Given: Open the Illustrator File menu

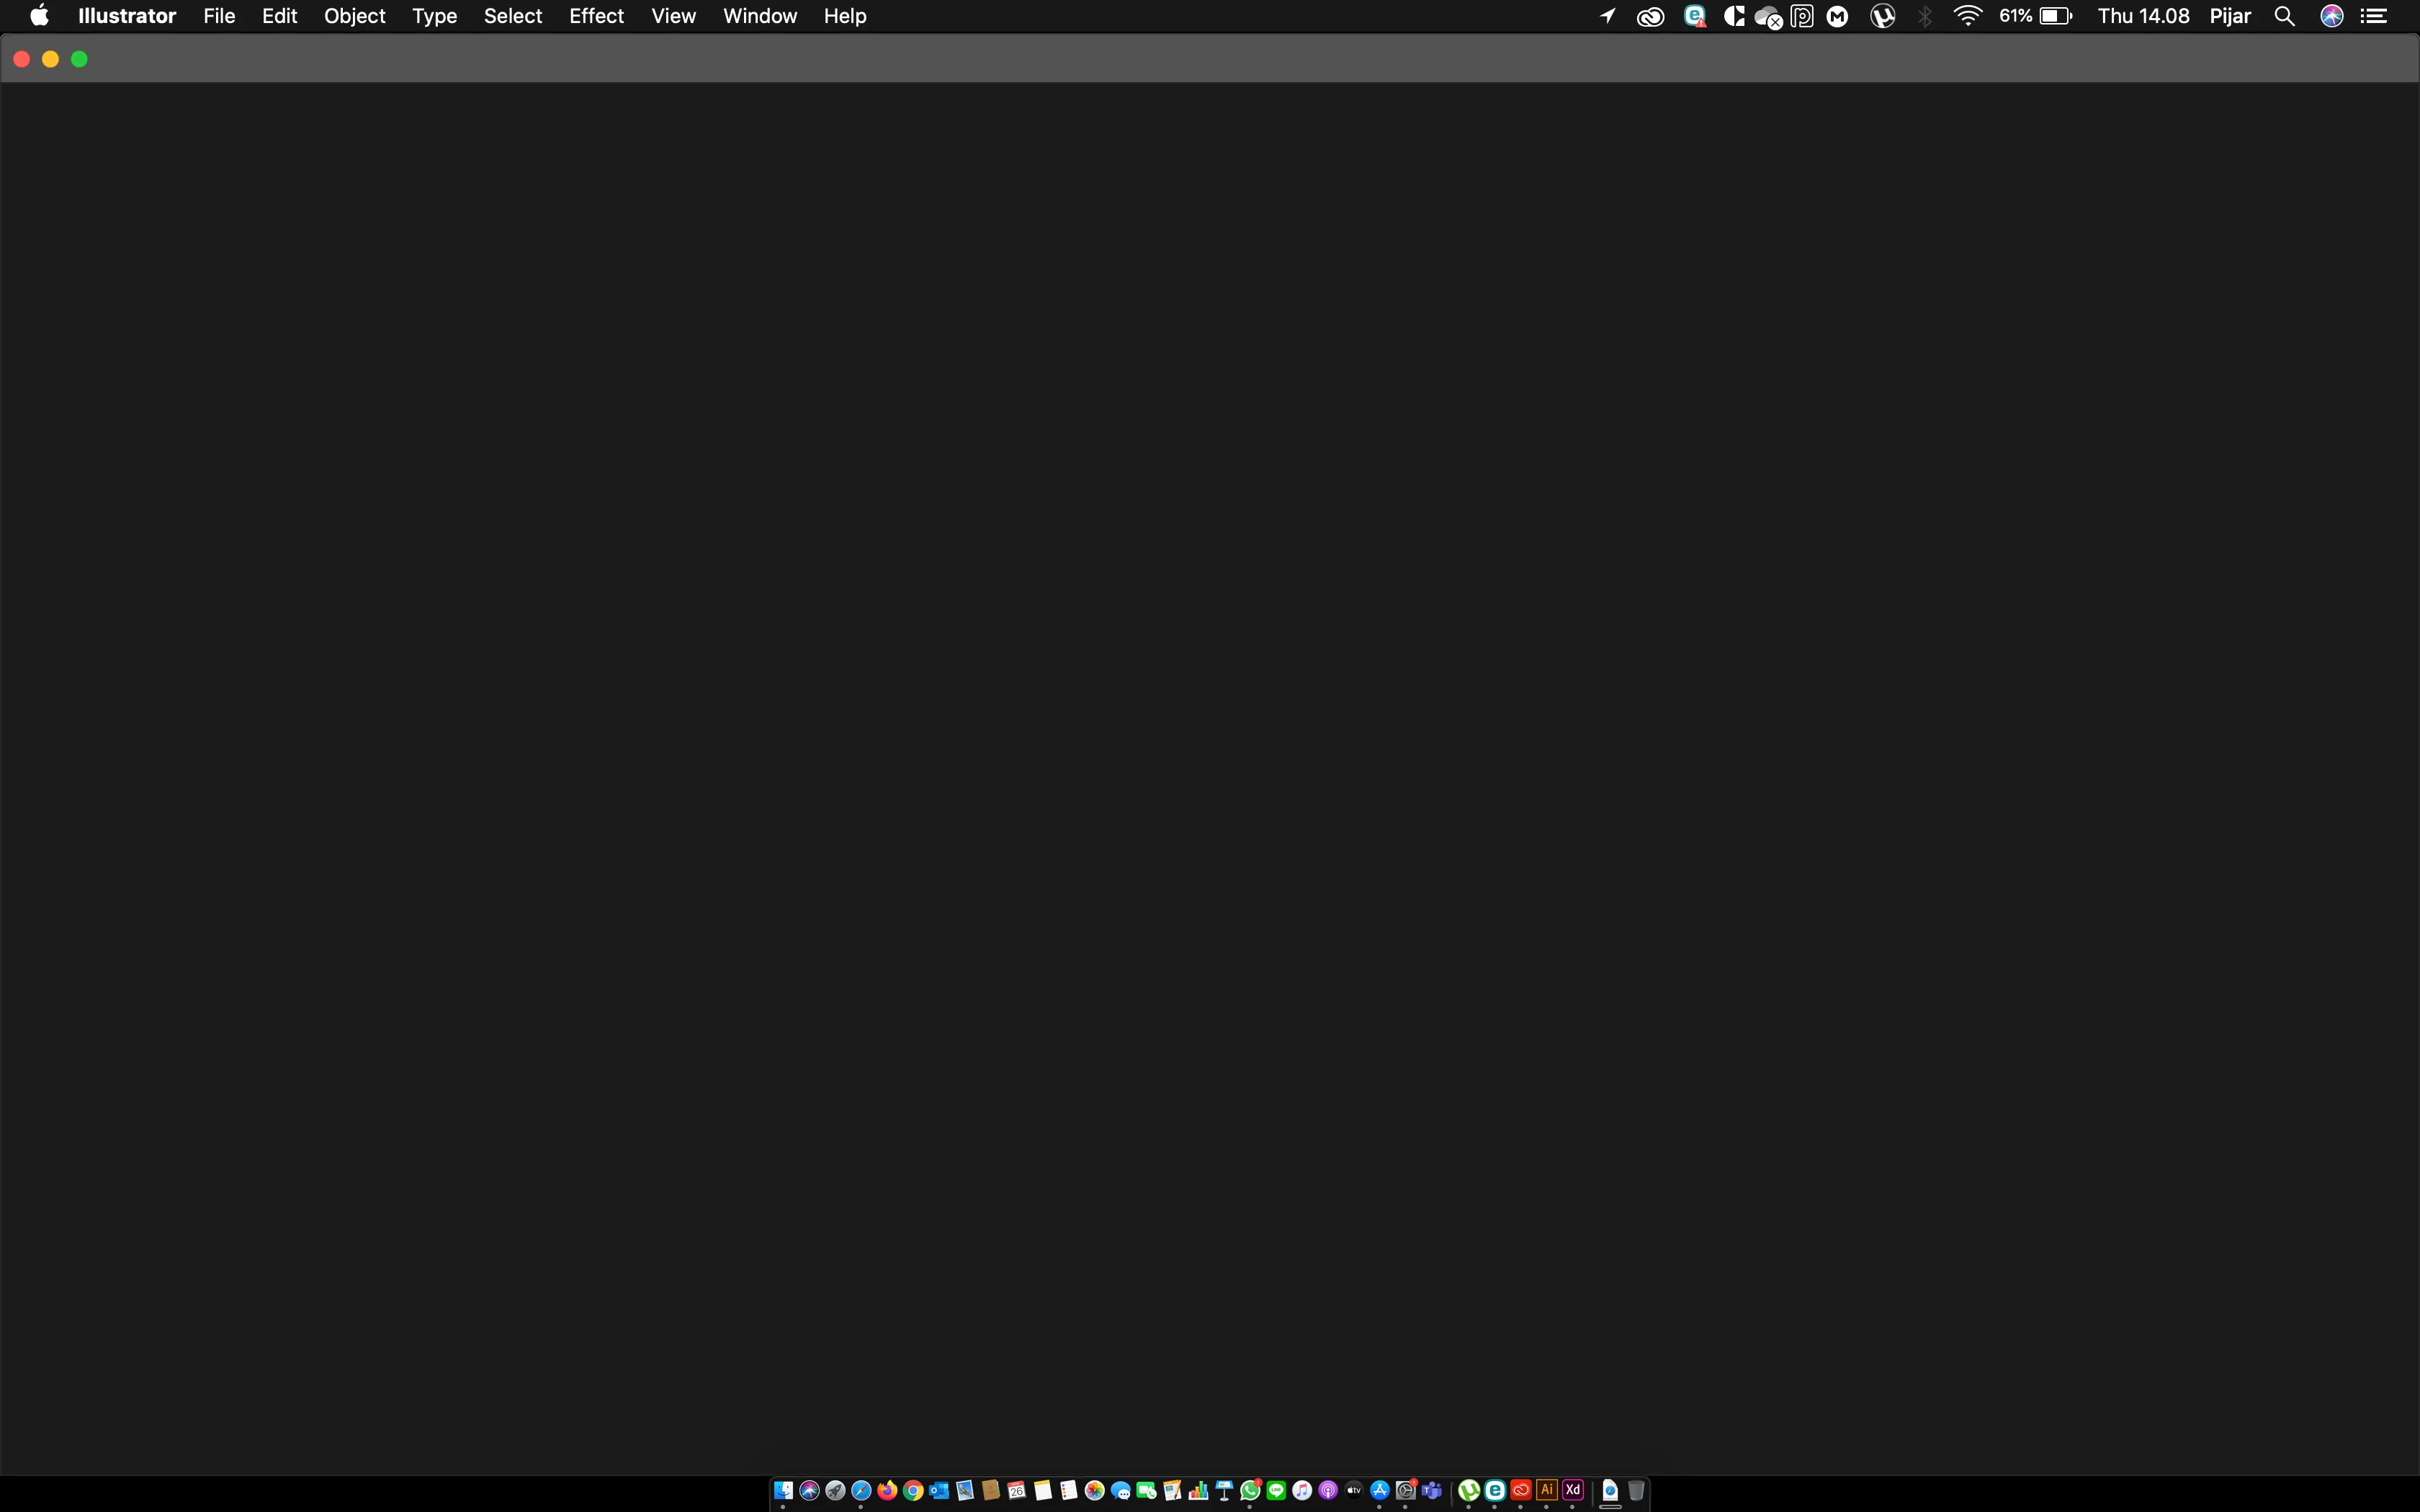Looking at the screenshot, I should coord(219,16).
